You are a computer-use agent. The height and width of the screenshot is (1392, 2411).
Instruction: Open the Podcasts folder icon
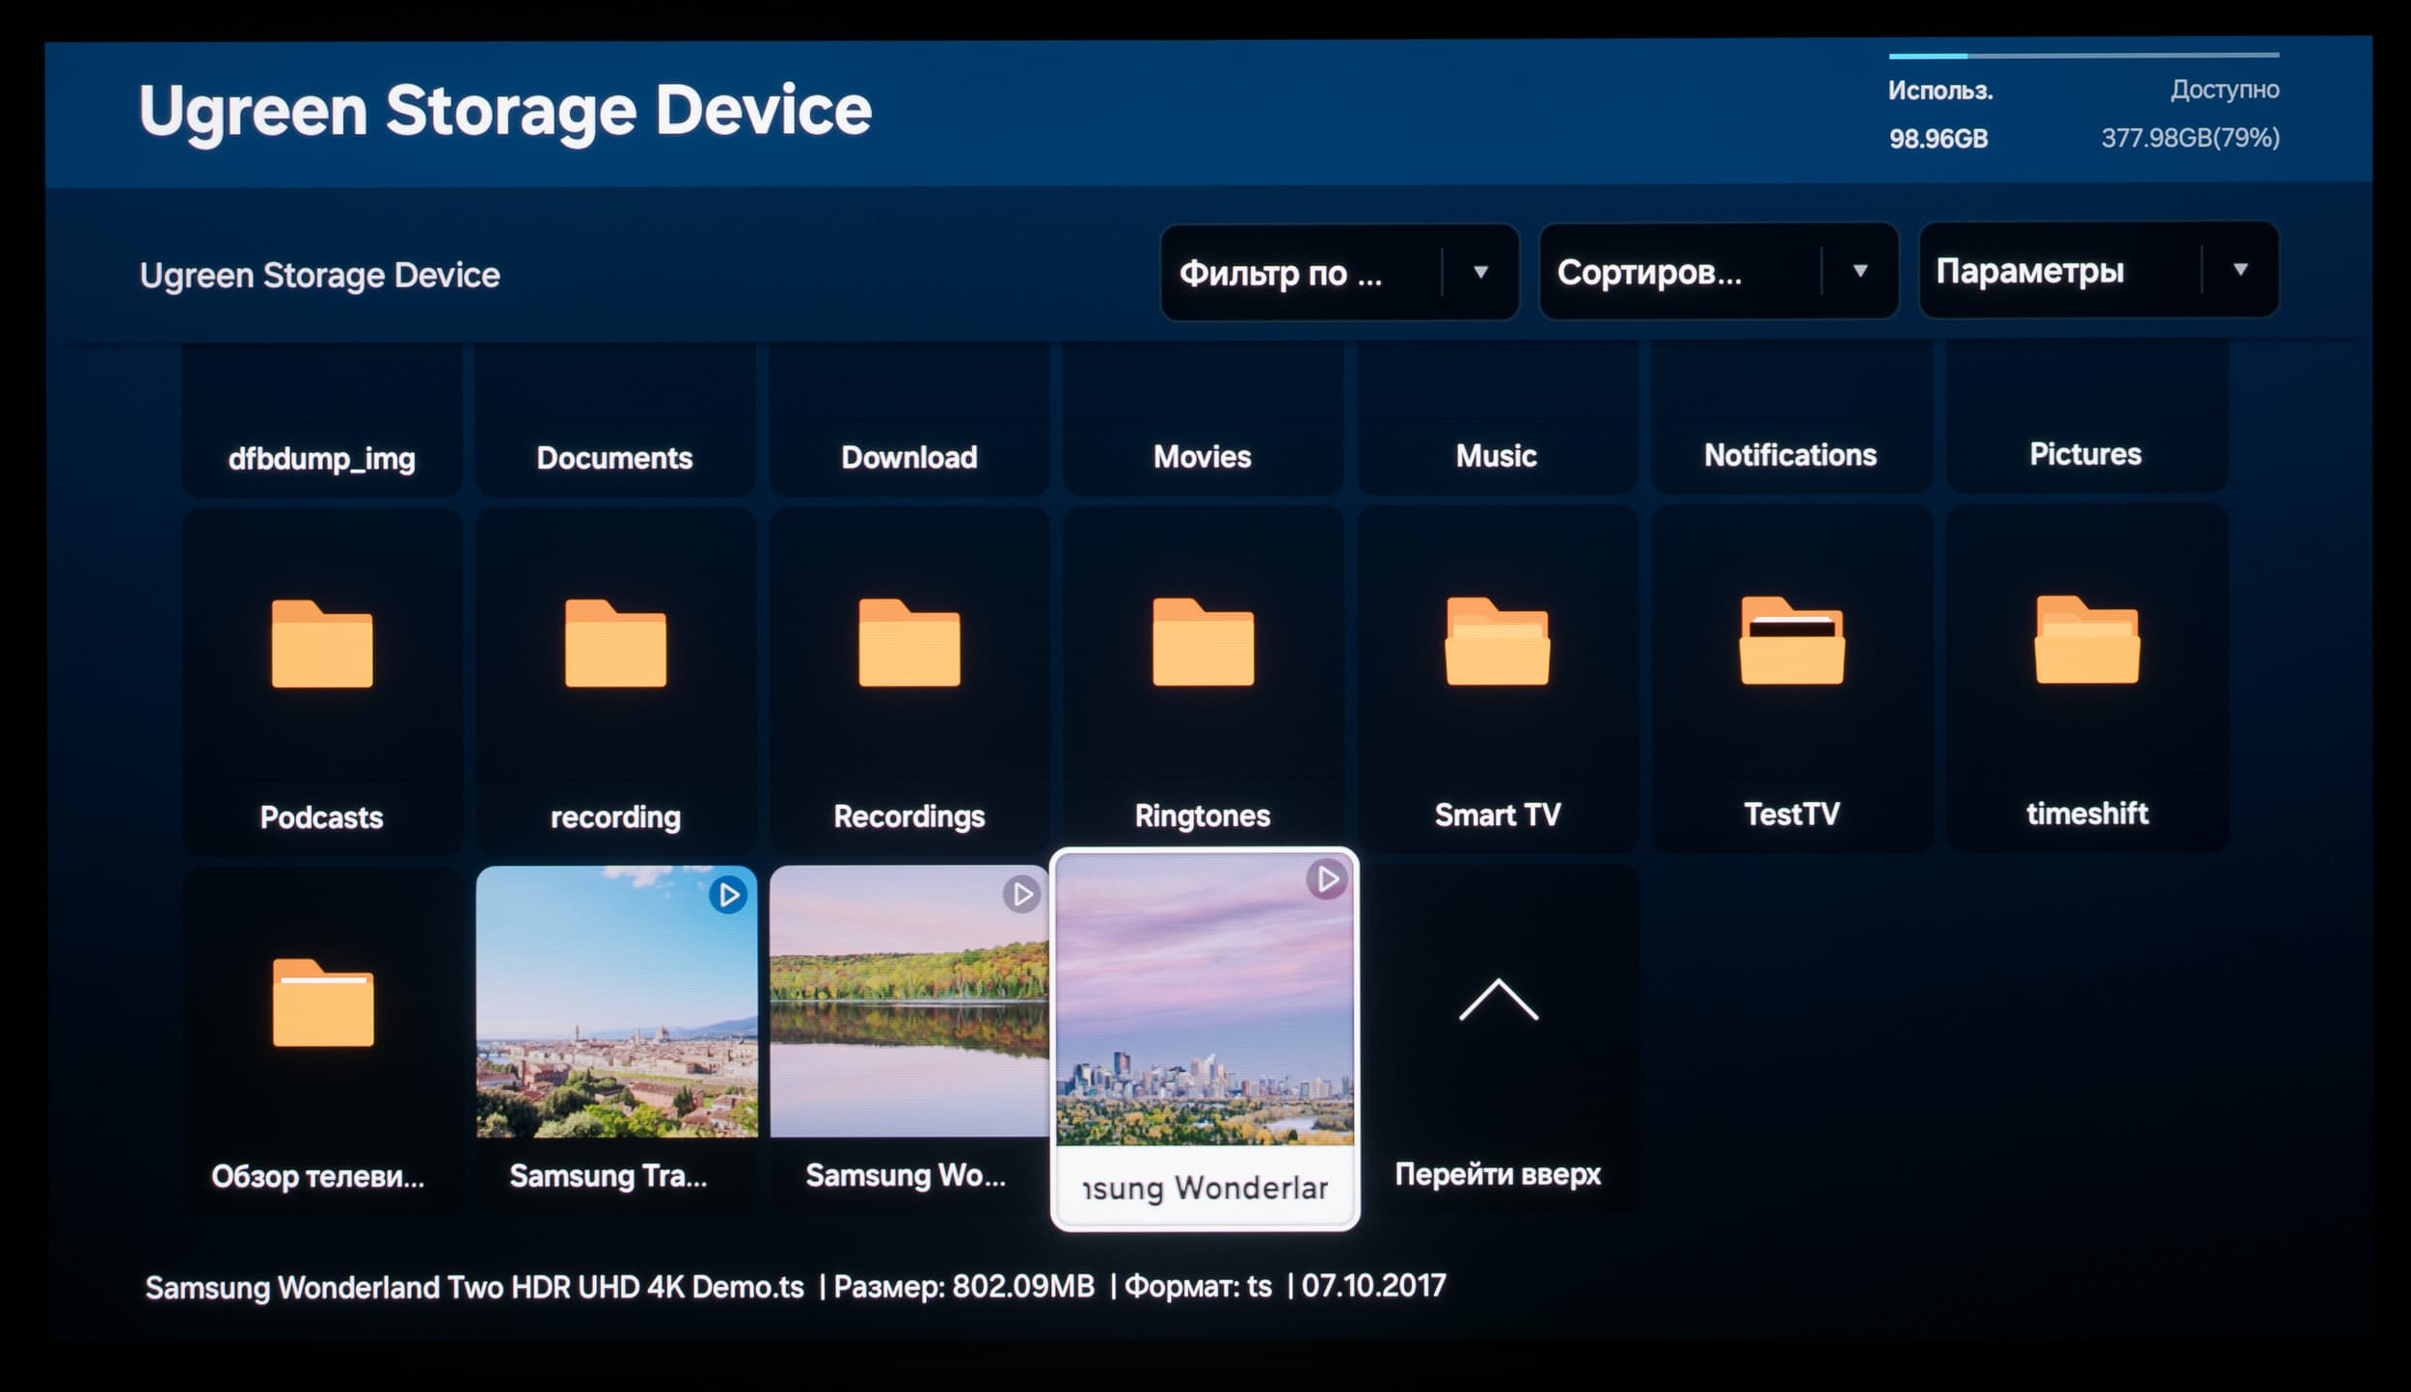point(321,643)
